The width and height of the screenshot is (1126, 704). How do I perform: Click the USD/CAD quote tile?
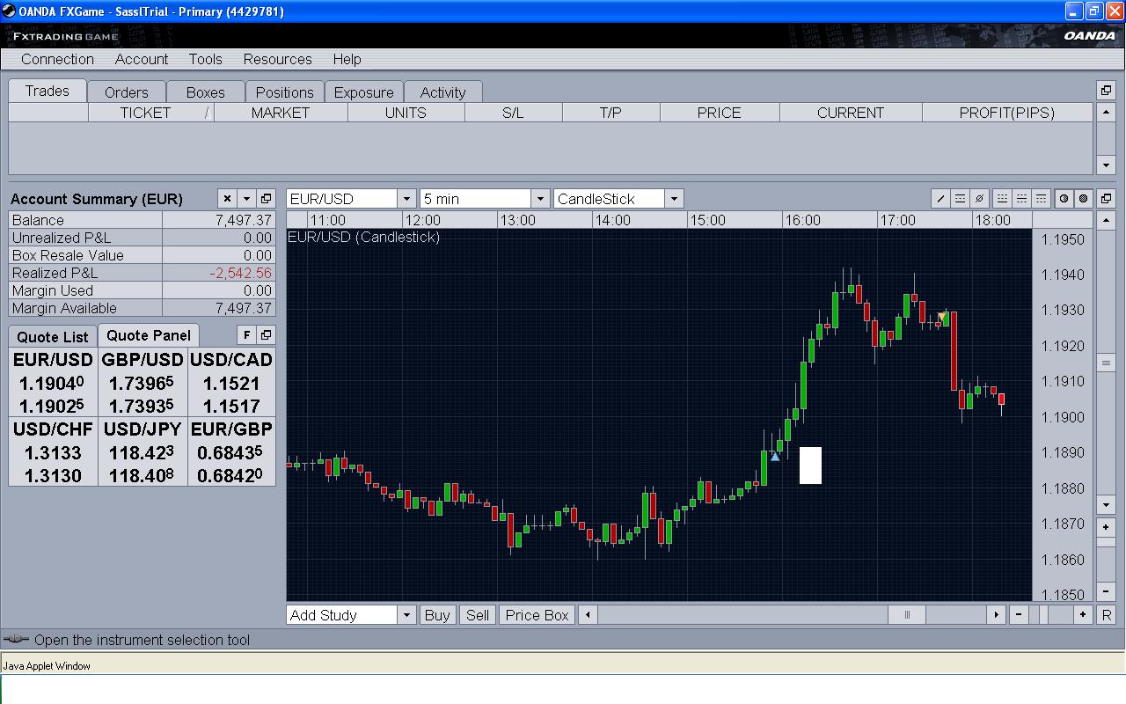click(x=231, y=383)
